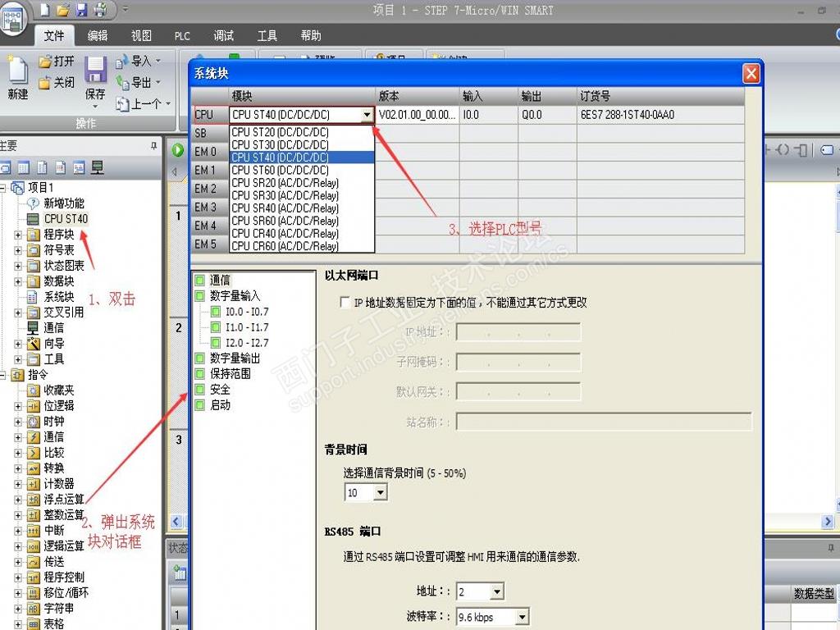Select CPU ST40 in the project tree

pos(66,219)
